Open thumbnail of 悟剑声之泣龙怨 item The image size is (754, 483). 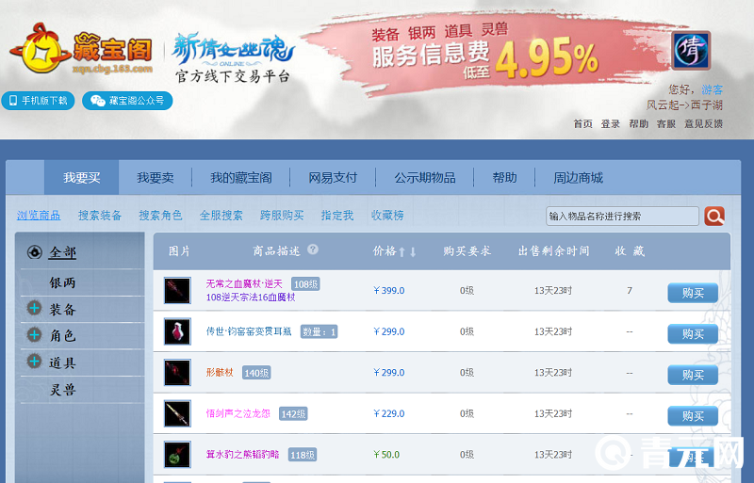coord(177,413)
